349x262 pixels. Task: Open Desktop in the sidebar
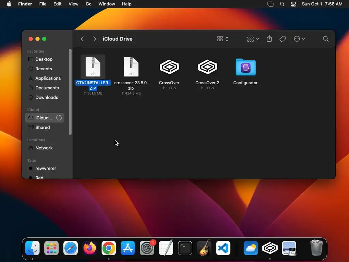tap(45, 59)
